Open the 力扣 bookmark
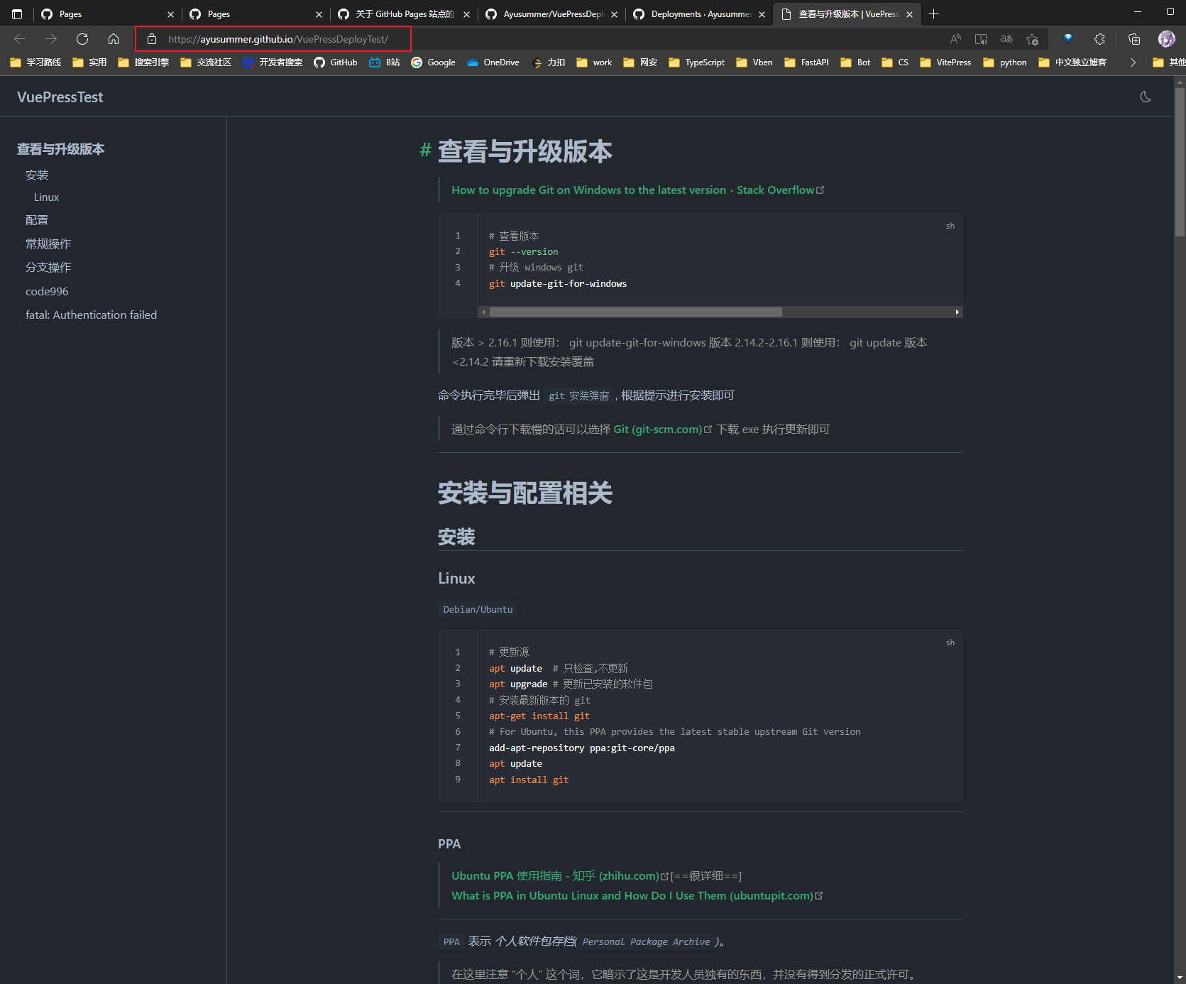 (x=549, y=62)
